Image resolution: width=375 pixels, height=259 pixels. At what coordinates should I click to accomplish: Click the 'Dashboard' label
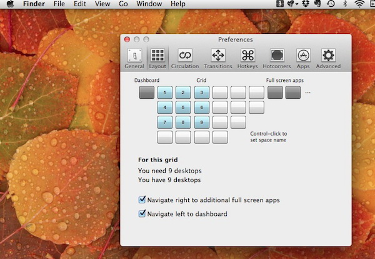pos(147,80)
